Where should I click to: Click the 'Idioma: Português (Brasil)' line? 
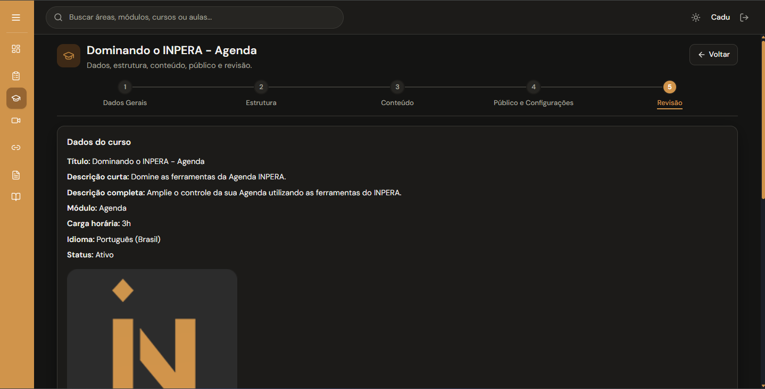[114, 239]
